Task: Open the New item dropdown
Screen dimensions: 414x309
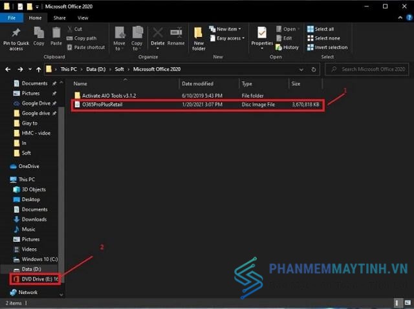Action: click(225, 29)
